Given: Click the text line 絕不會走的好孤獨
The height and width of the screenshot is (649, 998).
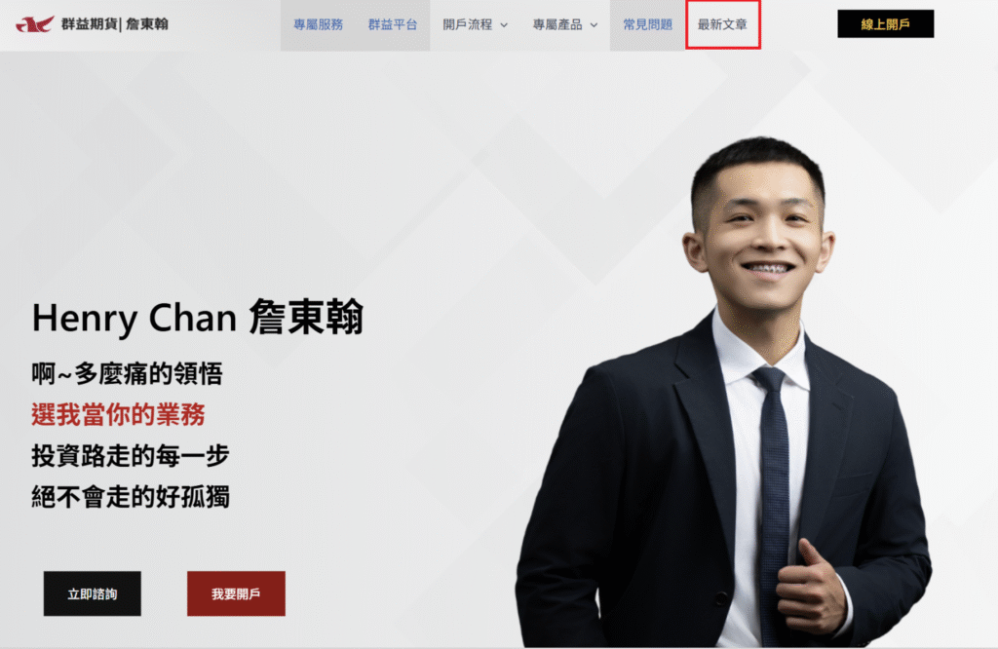Looking at the screenshot, I should click(x=131, y=497).
